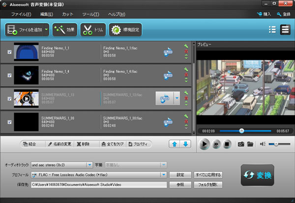The height and width of the screenshot is (203, 295).
Task: Click the Settings (設定) button beside profile
Action: coord(180,175)
